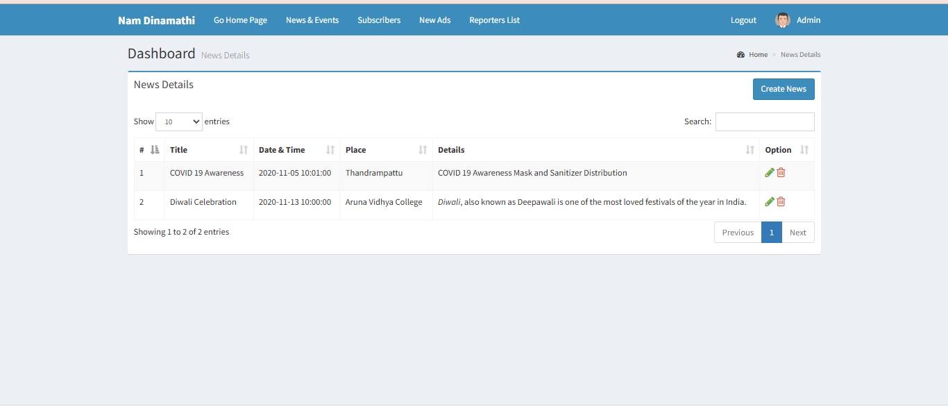The height and width of the screenshot is (411, 948).
Task: Focus the Search input field
Action: pyautogui.click(x=764, y=121)
